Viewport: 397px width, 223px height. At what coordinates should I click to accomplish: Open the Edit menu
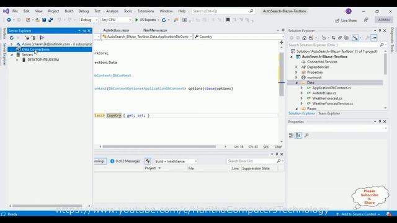point(26,11)
